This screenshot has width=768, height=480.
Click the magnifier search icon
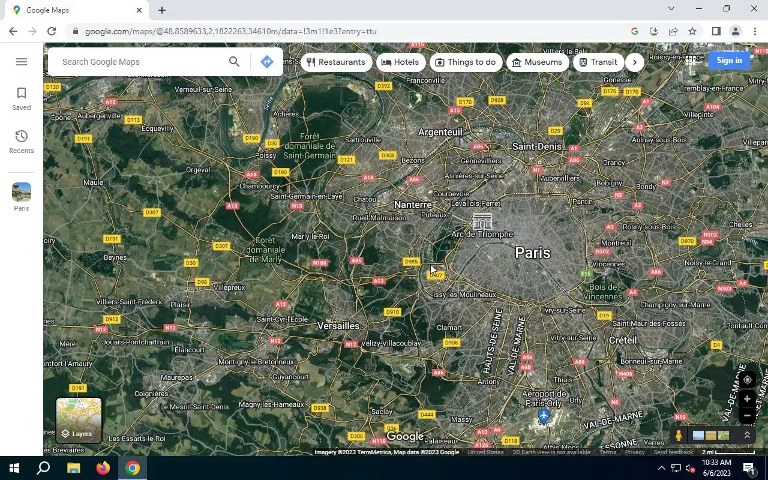(235, 62)
